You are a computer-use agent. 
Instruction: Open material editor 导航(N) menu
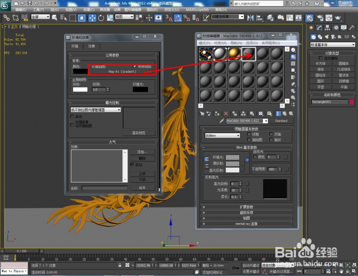click(236, 43)
